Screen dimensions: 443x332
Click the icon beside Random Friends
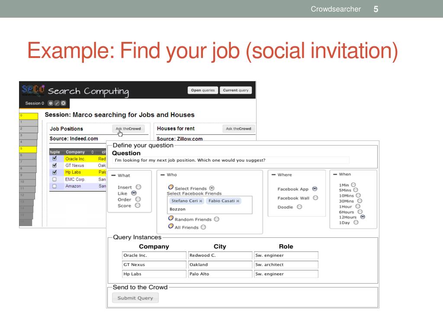point(170,218)
